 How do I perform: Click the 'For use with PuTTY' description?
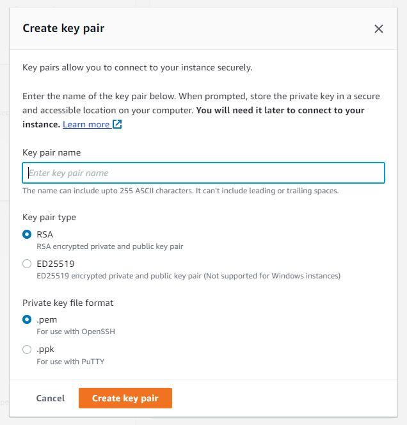pyautogui.click(x=70, y=362)
